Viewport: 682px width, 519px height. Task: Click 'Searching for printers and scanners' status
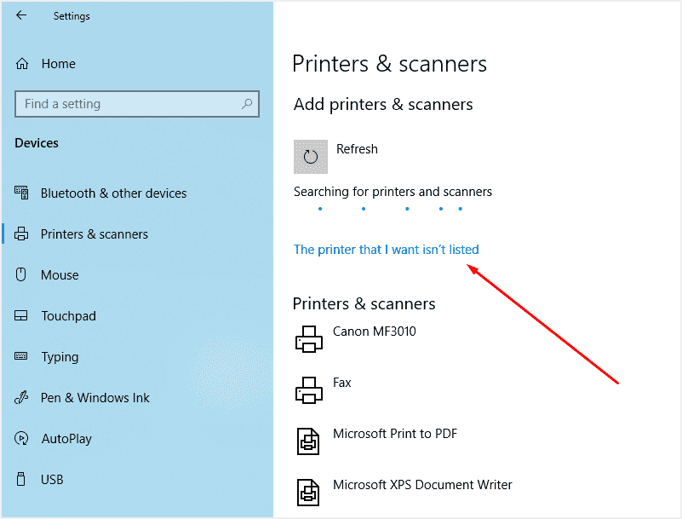pyautogui.click(x=393, y=192)
